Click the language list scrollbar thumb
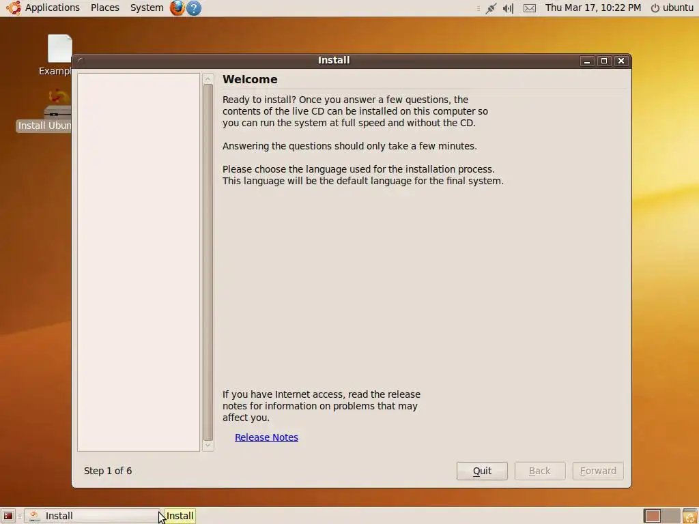Image resolution: width=699 pixels, height=524 pixels. 208,263
